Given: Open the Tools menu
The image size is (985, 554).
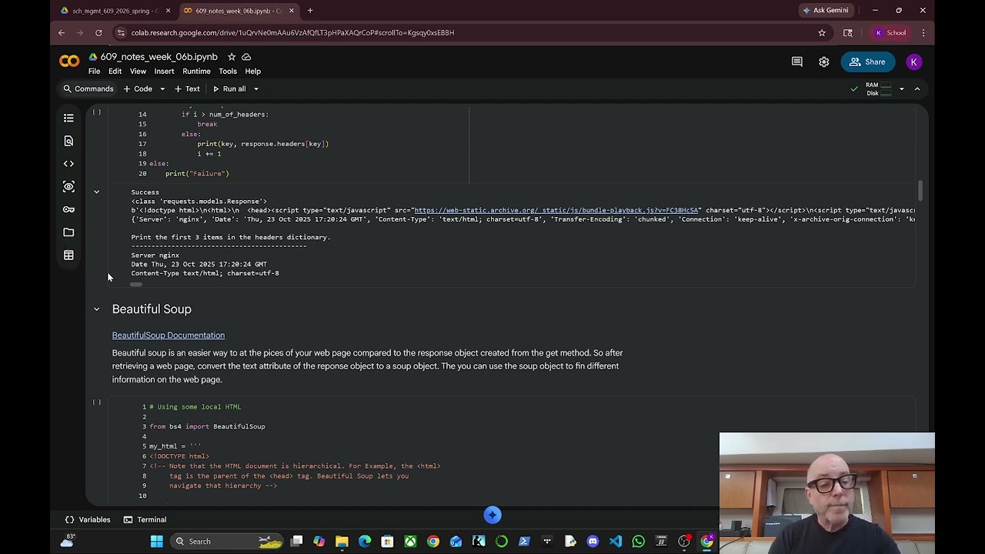Looking at the screenshot, I should pyautogui.click(x=228, y=71).
